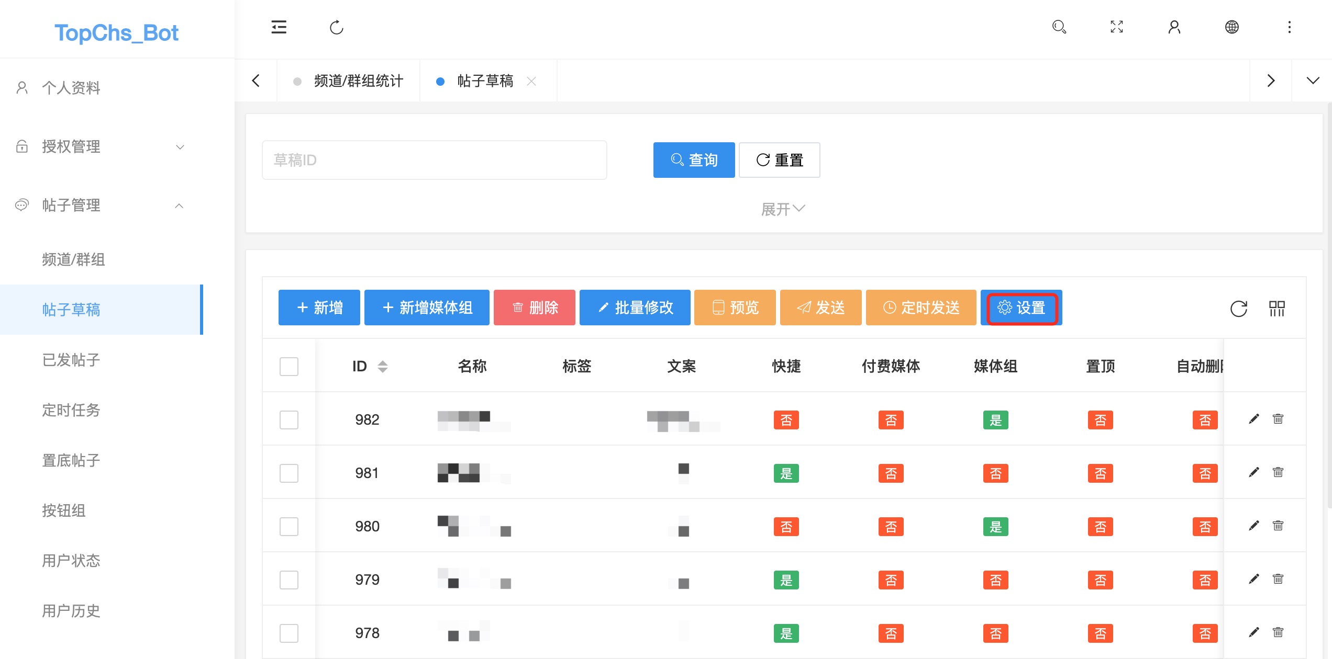1332x659 pixels.
Task: Click the 定时发送 button
Action: point(921,308)
